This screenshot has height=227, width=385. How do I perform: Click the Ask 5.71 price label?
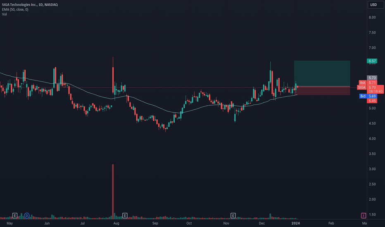point(368,83)
